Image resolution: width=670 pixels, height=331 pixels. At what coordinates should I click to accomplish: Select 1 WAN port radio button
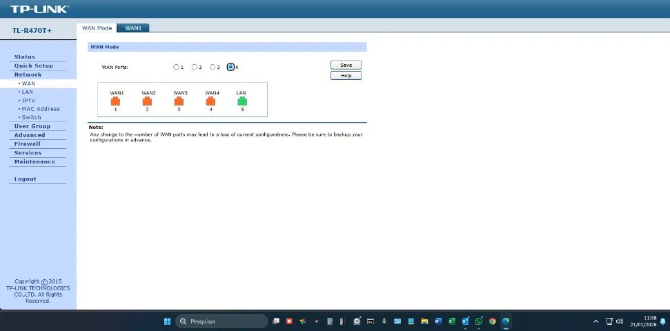coord(176,67)
